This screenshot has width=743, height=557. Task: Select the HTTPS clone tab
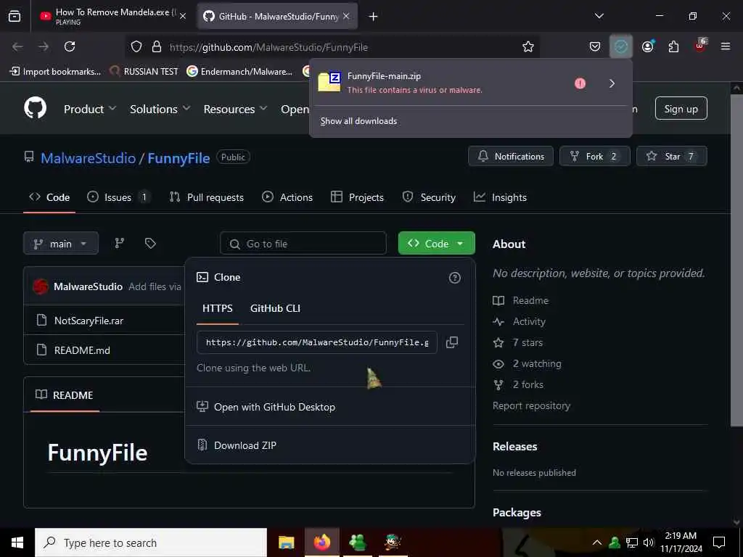pos(218,308)
